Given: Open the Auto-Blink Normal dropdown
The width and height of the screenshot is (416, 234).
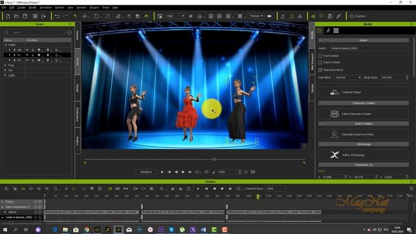Looking at the screenshot, I should [348, 77].
